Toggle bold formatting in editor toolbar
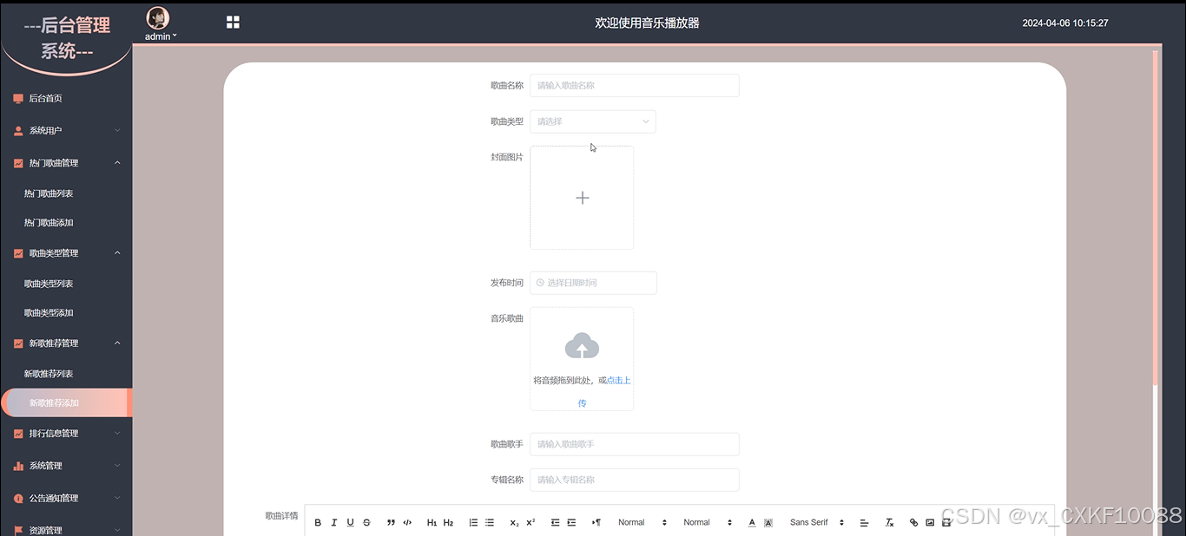 pyautogui.click(x=318, y=522)
